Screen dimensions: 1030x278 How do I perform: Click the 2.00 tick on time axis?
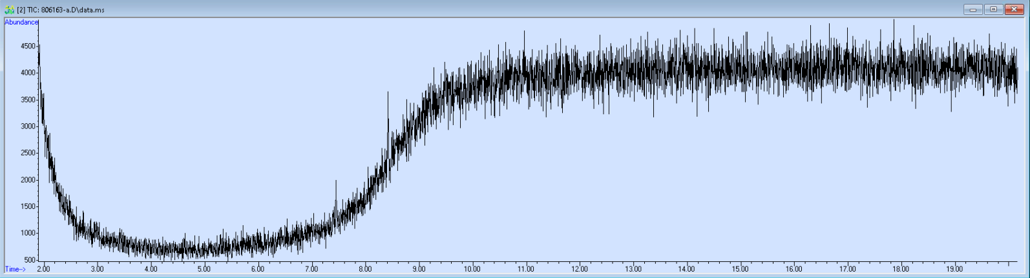43,269
